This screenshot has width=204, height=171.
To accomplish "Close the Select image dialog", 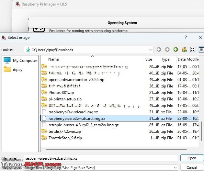I will (x=200, y=37).
